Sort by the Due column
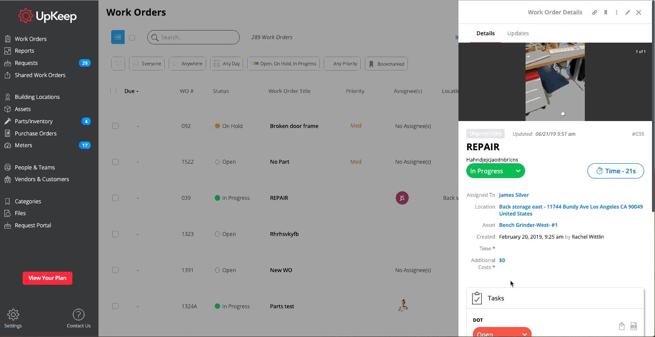Viewport: 655px width, 337px height. click(x=131, y=91)
